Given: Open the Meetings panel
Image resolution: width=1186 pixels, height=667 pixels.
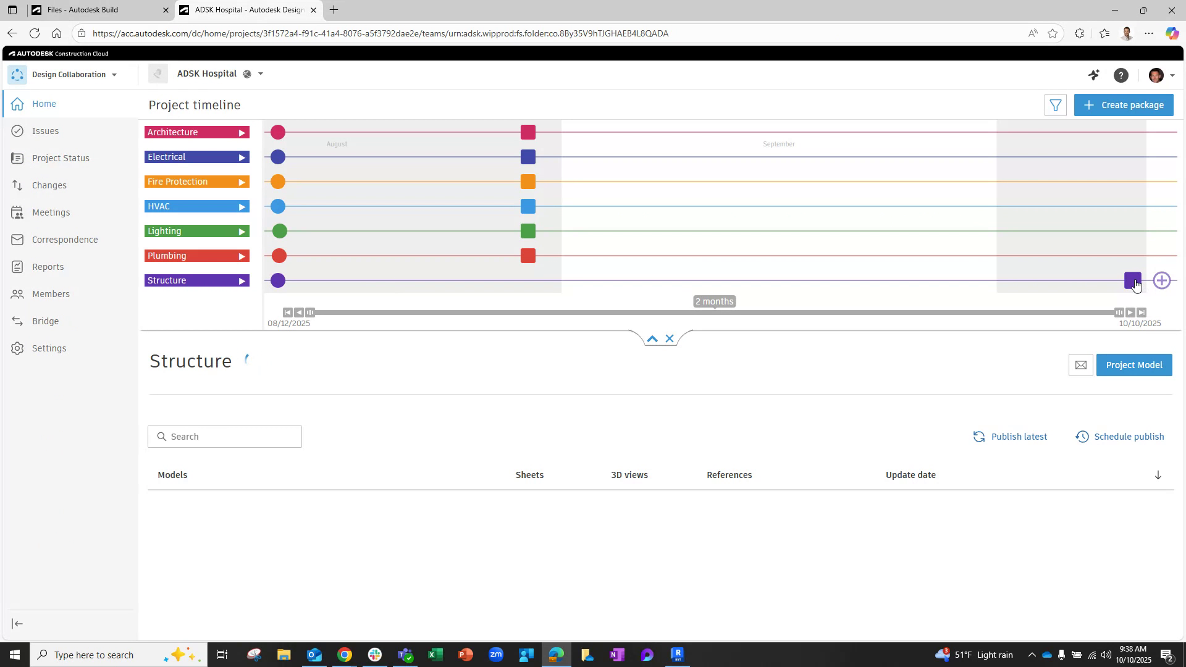Looking at the screenshot, I should point(51,212).
